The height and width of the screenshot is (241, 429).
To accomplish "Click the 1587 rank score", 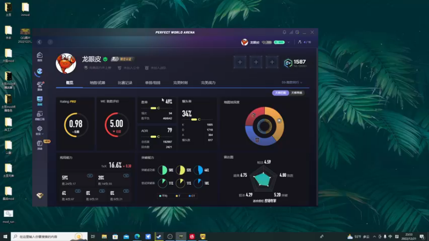I will pyautogui.click(x=300, y=62).
